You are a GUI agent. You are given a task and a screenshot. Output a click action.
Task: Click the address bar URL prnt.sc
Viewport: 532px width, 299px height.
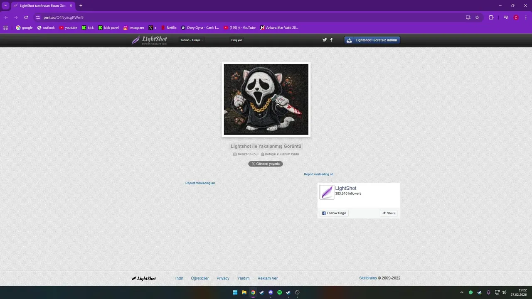click(x=64, y=17)
